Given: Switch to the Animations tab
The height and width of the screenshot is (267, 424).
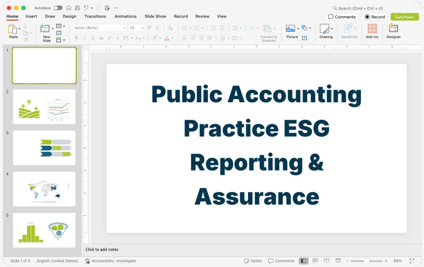Looking at the screenshot, I should coord(126,16).
